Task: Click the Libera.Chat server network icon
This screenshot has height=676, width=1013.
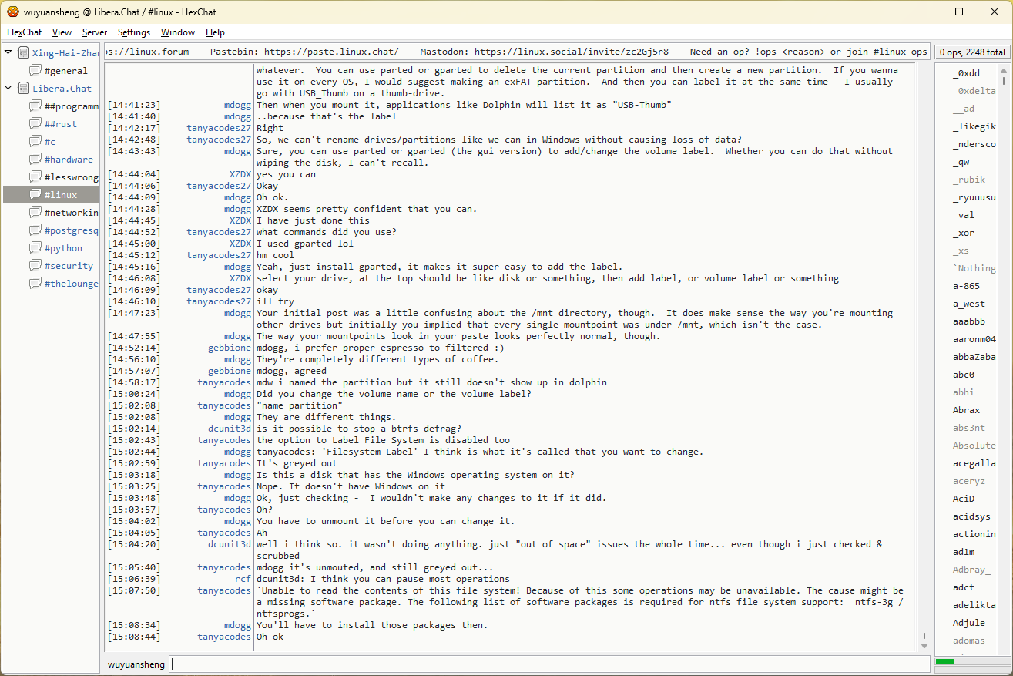Action: coord(23,89)
